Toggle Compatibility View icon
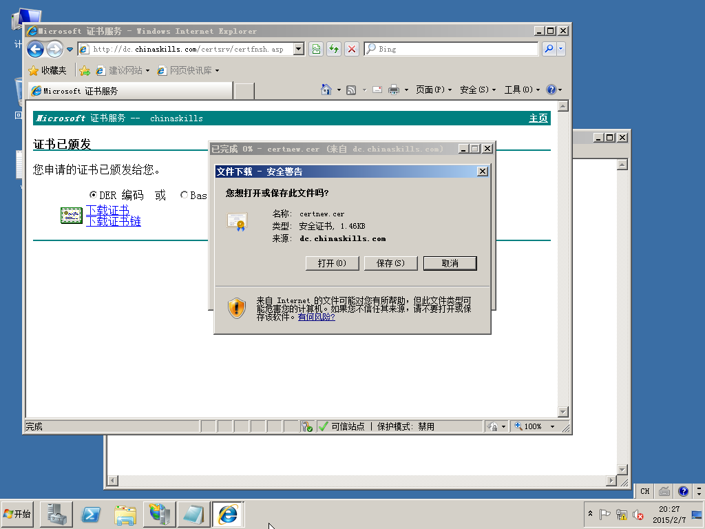This screenshot has height=529, width=705. click(x=316, y=49)
